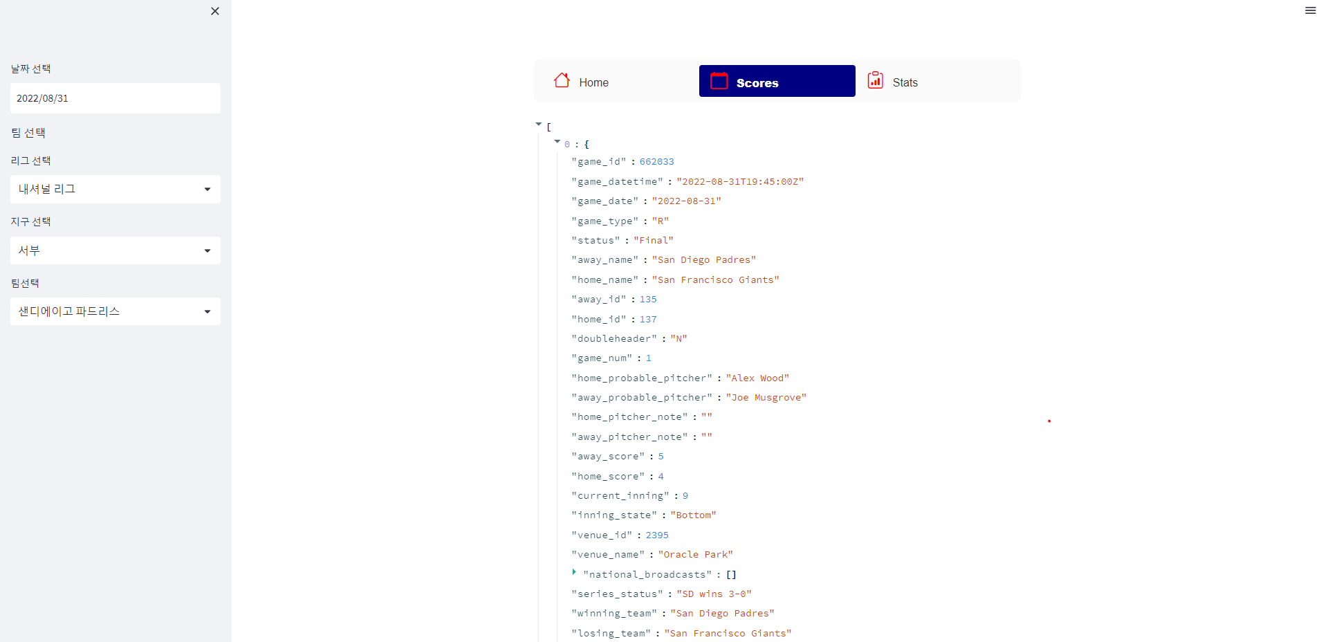The image size is (1321, 642).
Task: Click the game_date value "2022-08-31"
Action: click(686, 201)
